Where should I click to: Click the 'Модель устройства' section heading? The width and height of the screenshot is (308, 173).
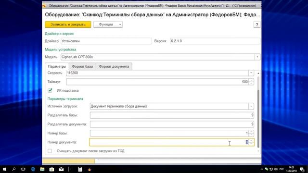(60, 49)
